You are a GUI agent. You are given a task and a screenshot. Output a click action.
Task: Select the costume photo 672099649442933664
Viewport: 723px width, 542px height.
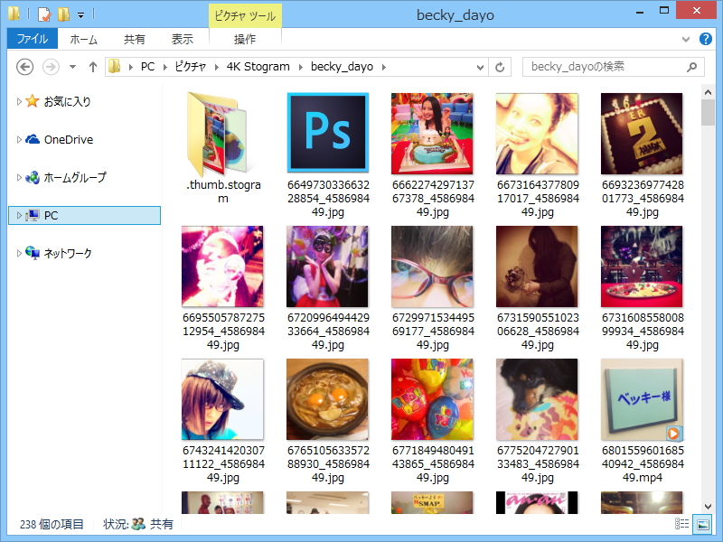pos(328,288)
